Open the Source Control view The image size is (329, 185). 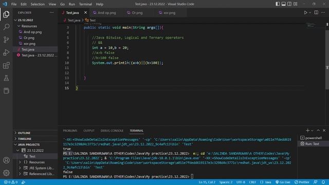[x=6, y=40]
